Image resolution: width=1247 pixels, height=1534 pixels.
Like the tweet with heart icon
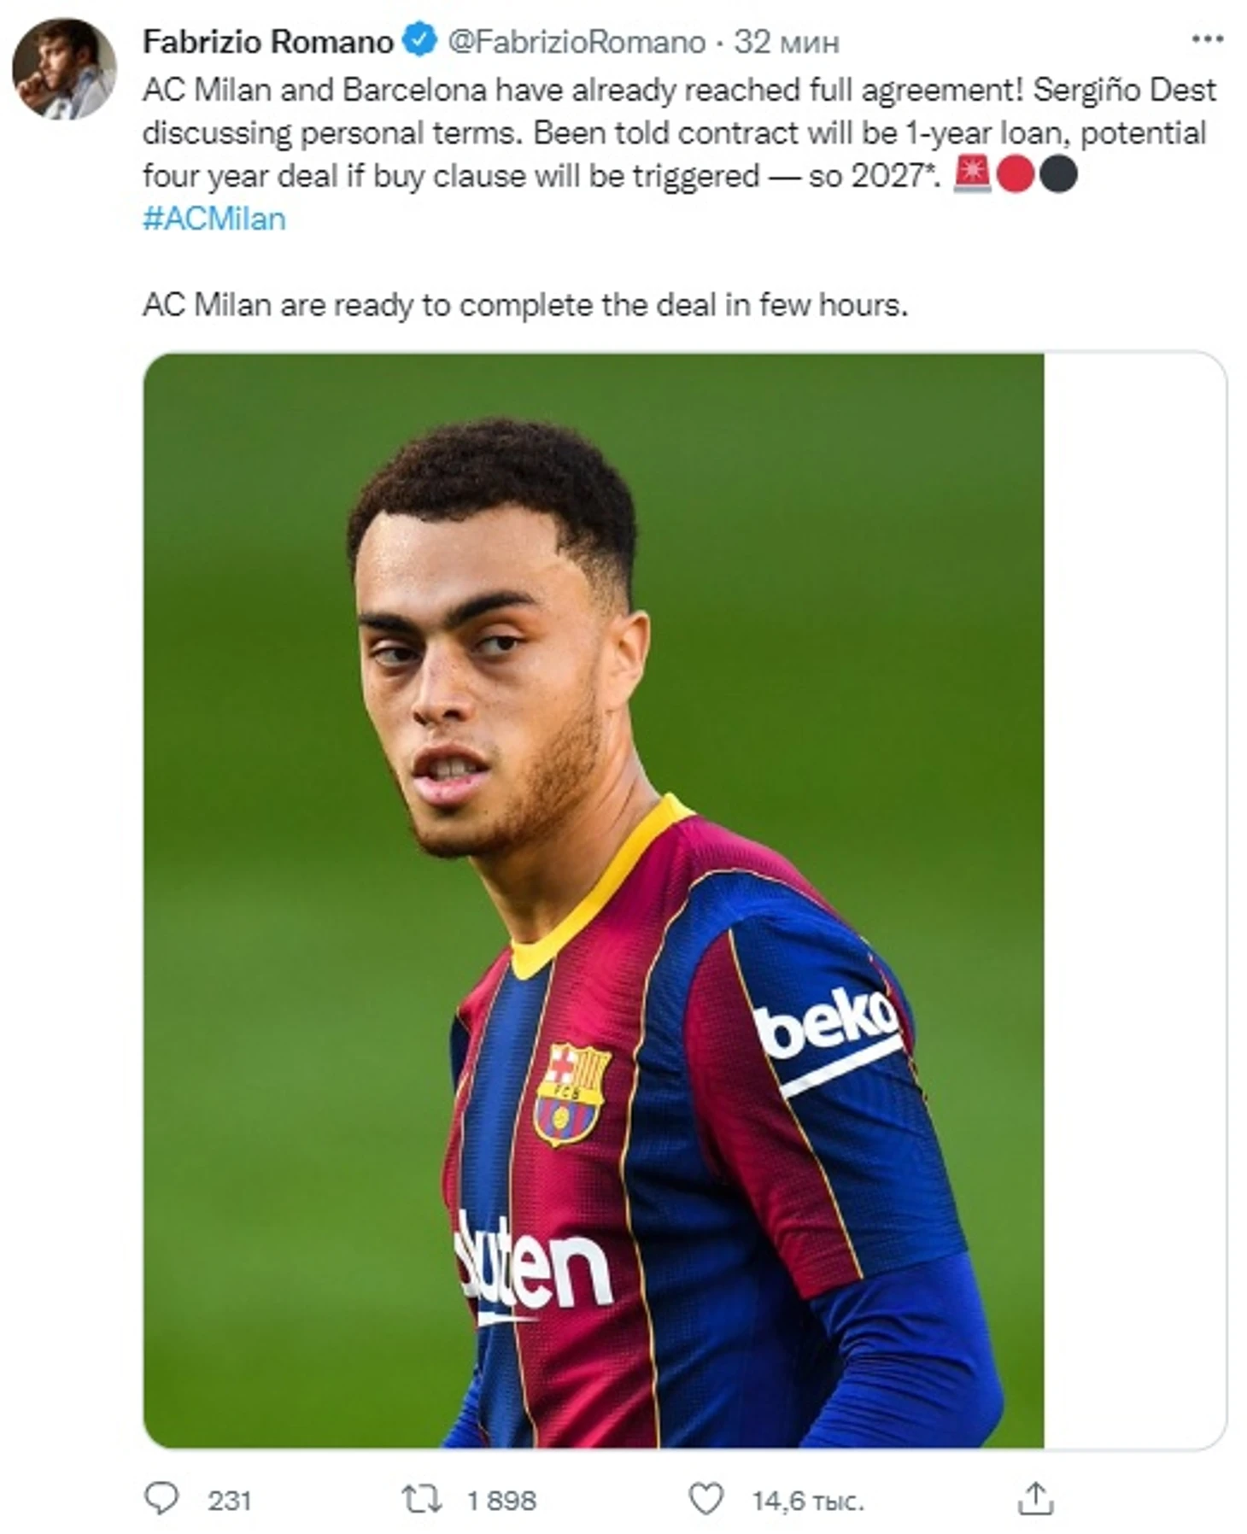click(x=705, y=1499)
